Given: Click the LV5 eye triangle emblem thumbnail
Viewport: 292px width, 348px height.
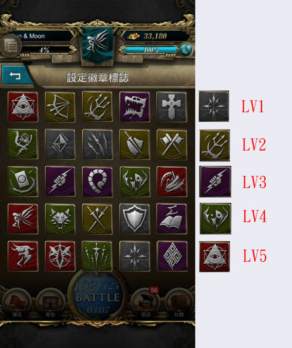Looking at the screenshot, I should coord(215,256).
